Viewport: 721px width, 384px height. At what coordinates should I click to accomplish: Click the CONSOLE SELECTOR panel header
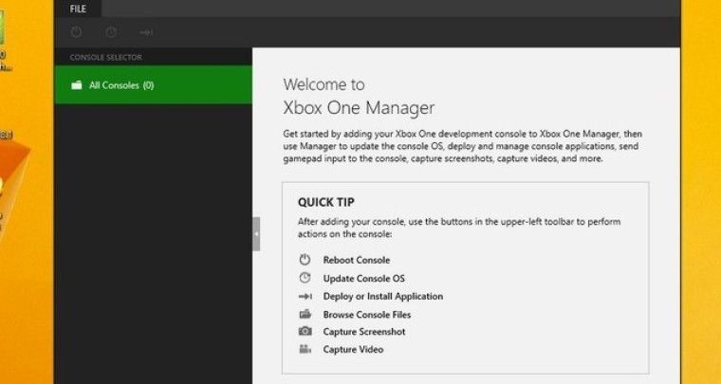tap(106, 58)
